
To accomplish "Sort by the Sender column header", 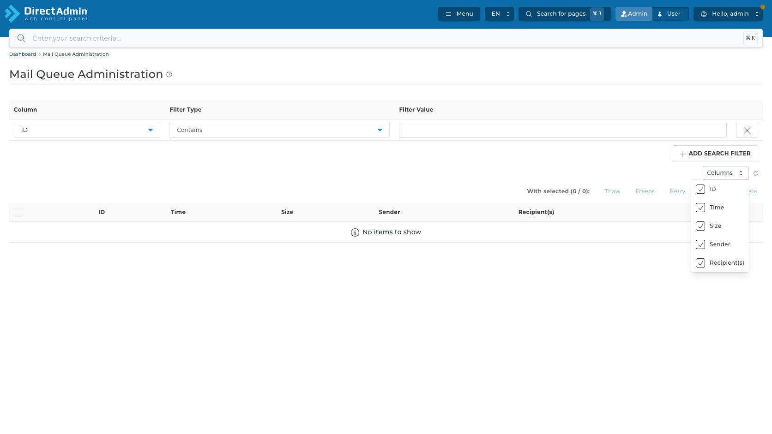I will 389,212.
